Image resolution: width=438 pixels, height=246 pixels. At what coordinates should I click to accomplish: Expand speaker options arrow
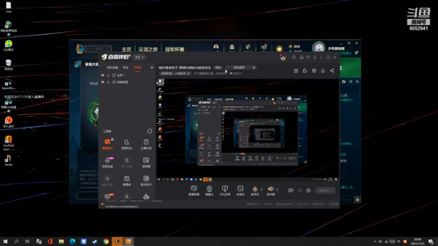pos(277,190)
